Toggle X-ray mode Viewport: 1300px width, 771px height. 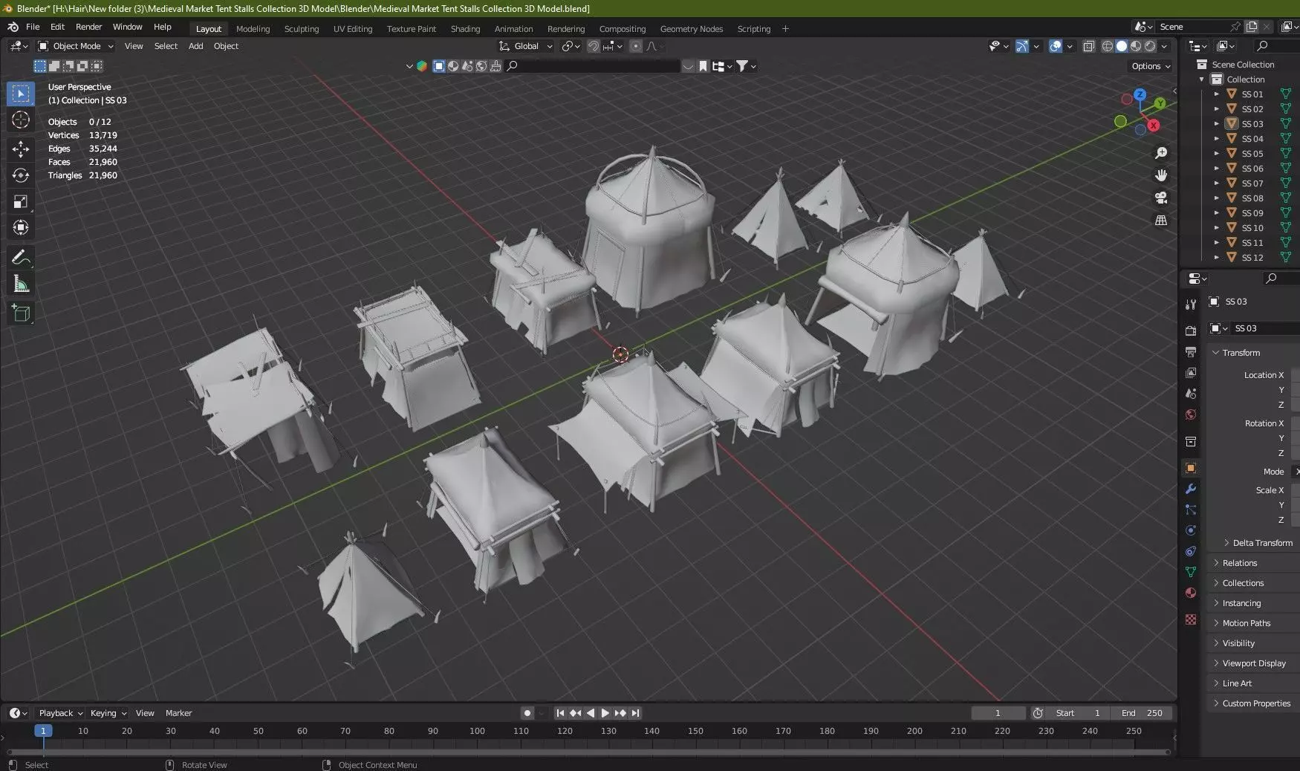[1088, 46]
